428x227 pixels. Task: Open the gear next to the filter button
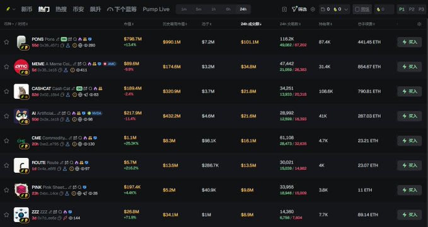click(313, 9)
